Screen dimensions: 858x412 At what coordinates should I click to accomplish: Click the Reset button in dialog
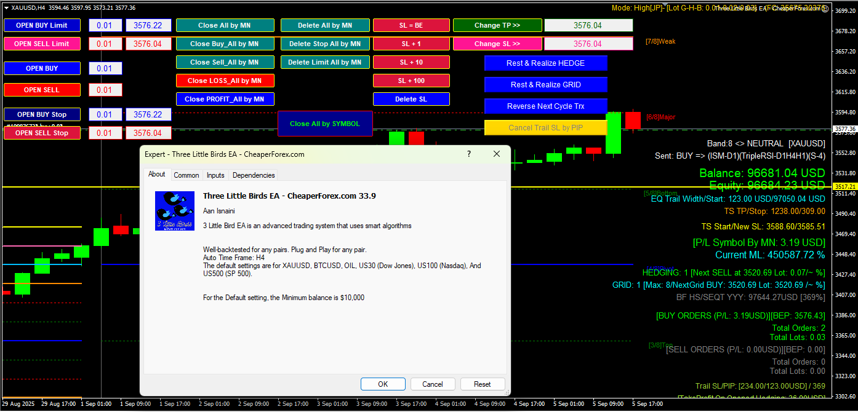click(x=483, y=384)
